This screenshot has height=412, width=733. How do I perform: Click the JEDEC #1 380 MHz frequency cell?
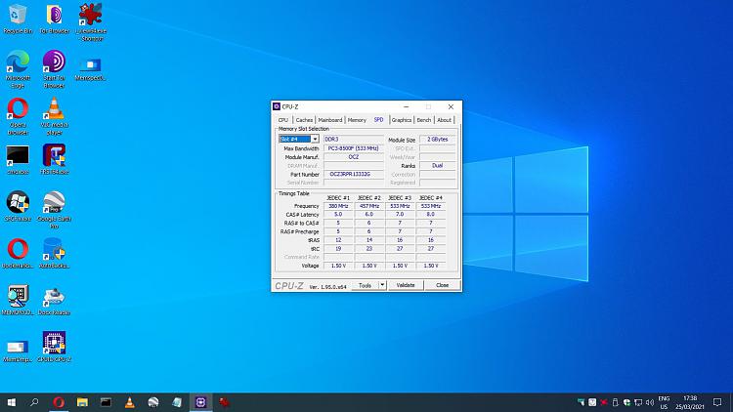[338, 206]
